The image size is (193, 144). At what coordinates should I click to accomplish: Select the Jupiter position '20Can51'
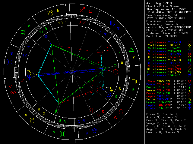pos(163,96)
